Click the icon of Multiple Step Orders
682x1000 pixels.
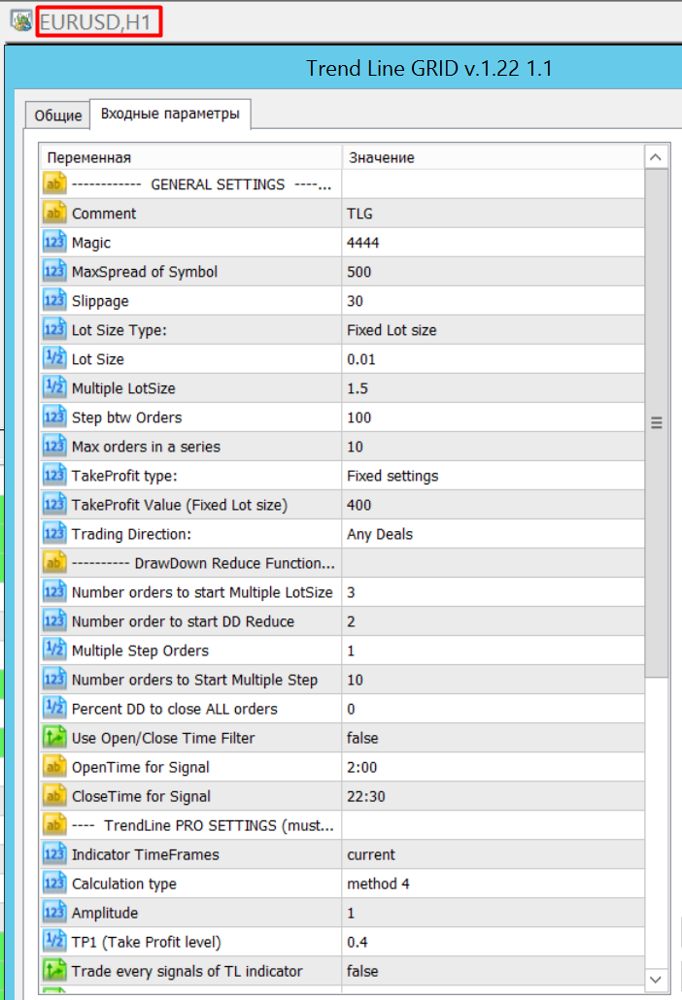click(54, 650)
